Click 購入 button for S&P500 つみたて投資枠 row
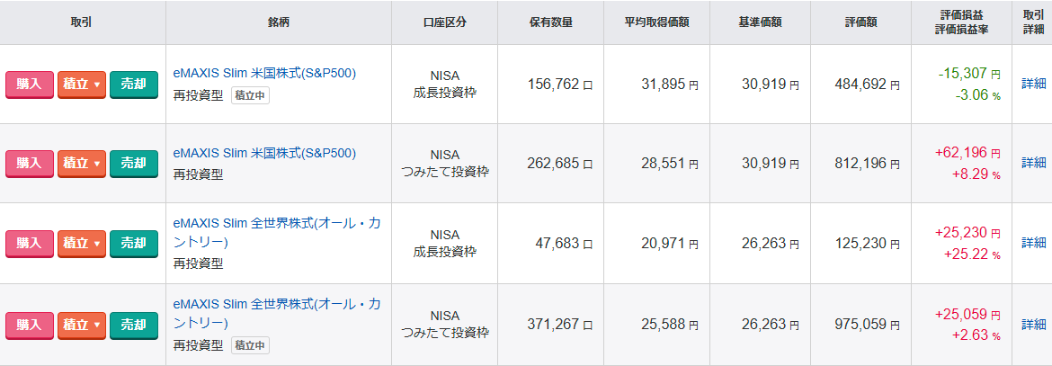Image resolution: width=1052 pixels, height=366 pixels. click(30, 163)
